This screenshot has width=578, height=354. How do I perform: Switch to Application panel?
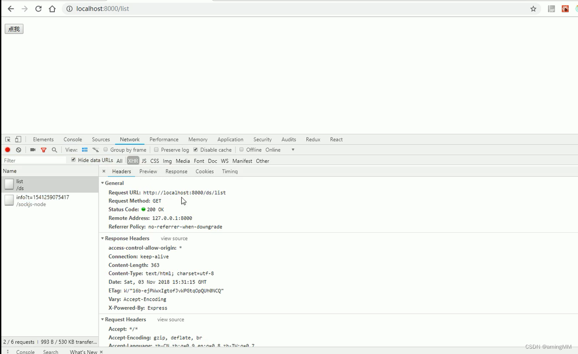pos(230,139)
